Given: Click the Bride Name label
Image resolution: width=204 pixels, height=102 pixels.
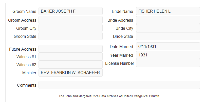Looking at the screenshot, I should 122,11.
